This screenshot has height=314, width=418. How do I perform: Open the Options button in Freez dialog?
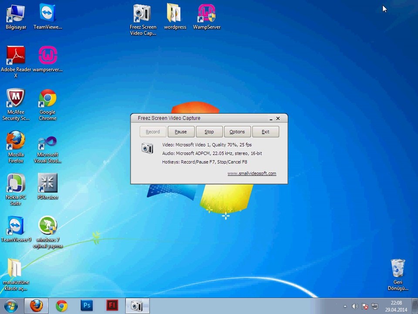click(x=237, y=132)
